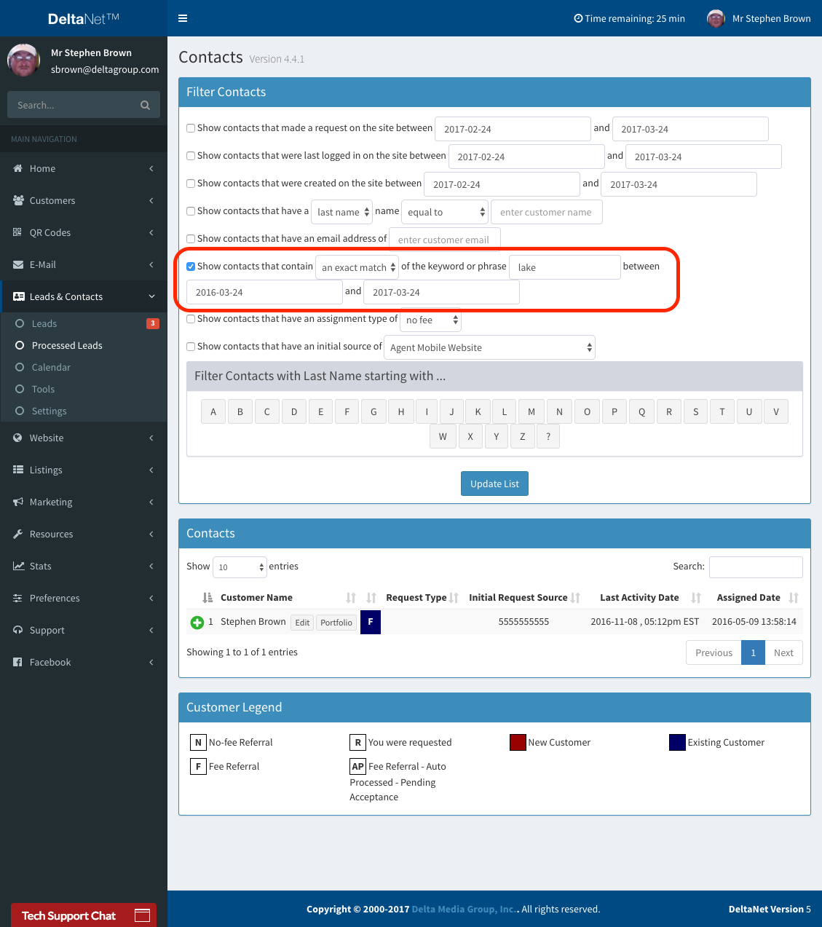Click the navy Existing Customer legend swatch
This screenshot has width=822, height=927.
tap(677, 743)
